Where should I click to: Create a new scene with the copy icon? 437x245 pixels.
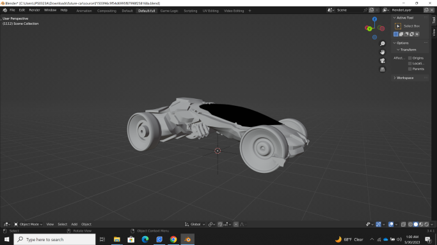coord(372,10)
